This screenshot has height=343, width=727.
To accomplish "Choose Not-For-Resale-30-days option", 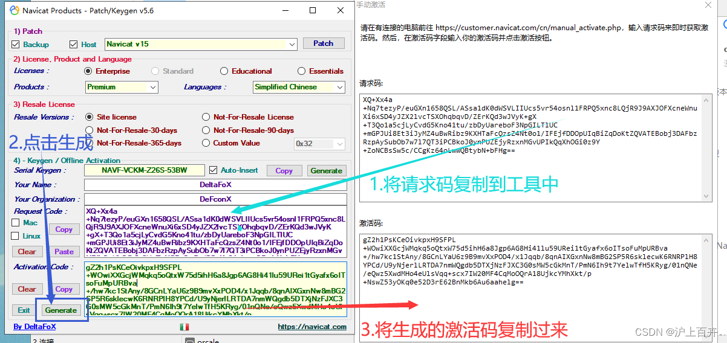I will point(90,130).
